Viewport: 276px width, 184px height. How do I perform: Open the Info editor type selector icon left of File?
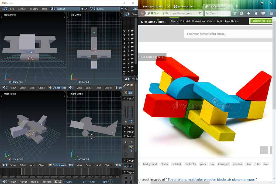coord(5,9)
